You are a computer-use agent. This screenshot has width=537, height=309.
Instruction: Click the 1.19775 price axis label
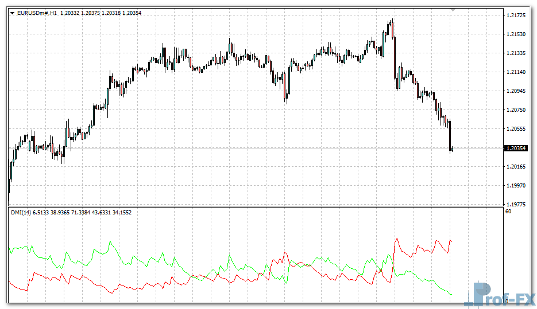(x=515, y=204)
